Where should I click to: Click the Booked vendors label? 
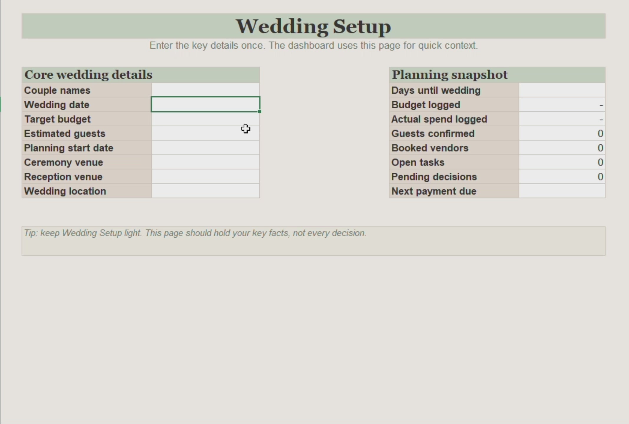454,148
